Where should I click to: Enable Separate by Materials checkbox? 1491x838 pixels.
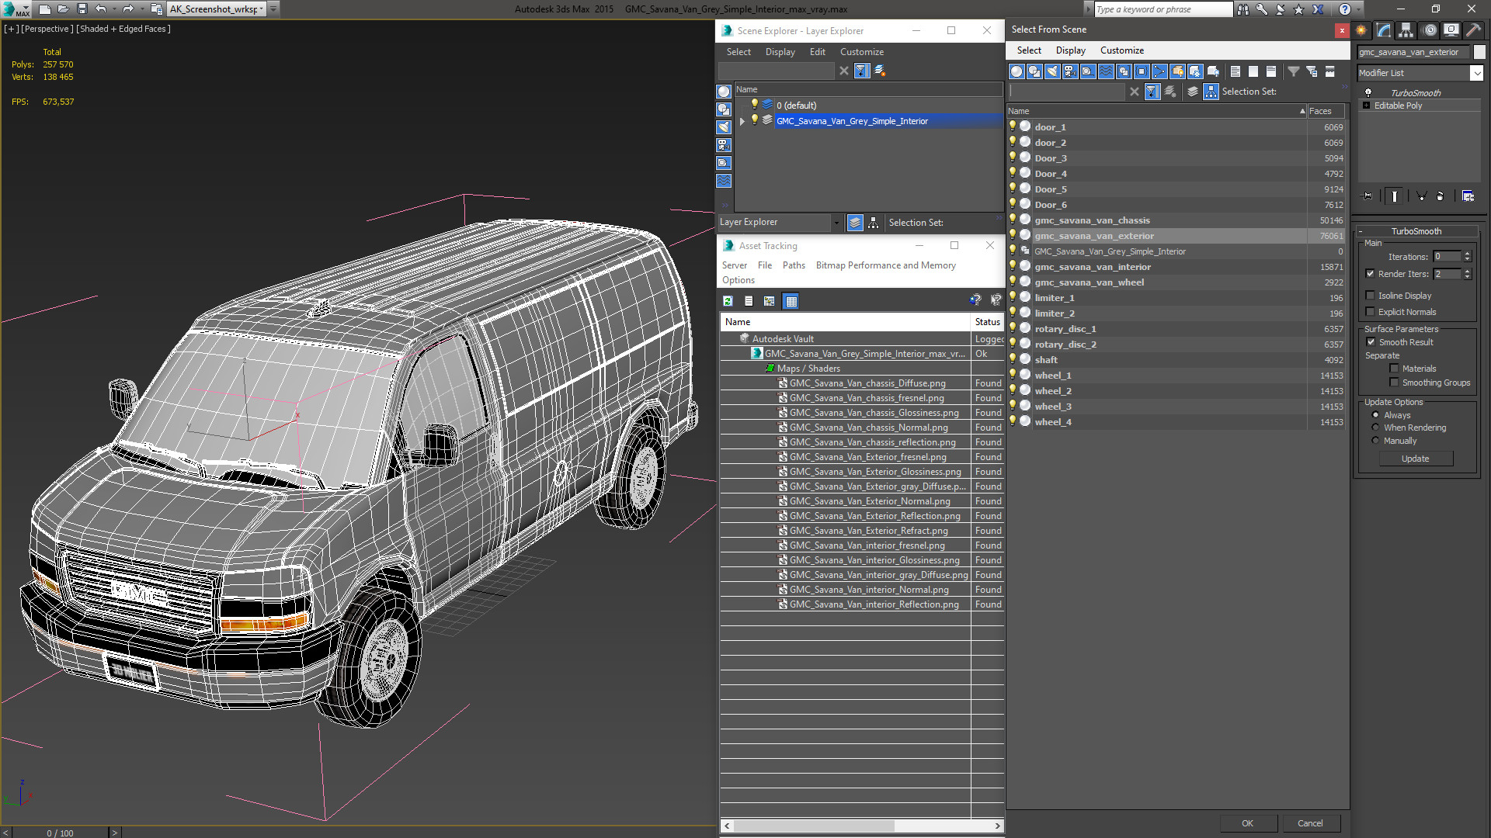point(1395,369)
